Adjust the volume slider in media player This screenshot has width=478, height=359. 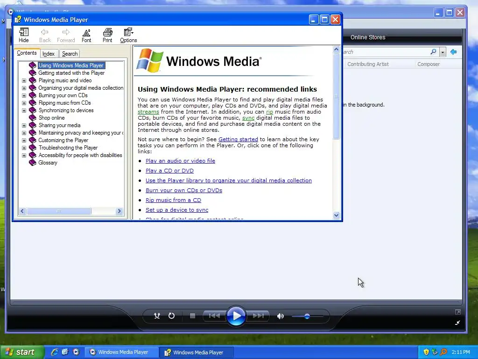pos(307,316)
